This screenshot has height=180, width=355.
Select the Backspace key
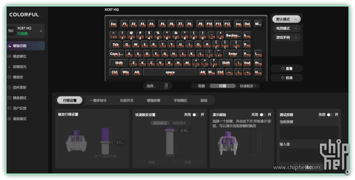(x=233, y=35)
